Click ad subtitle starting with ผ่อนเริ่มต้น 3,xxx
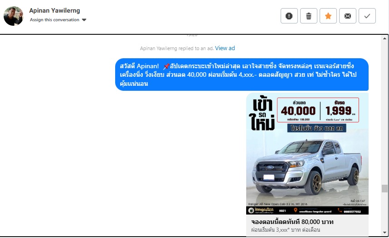389x238 pixels. pos(286,229)
